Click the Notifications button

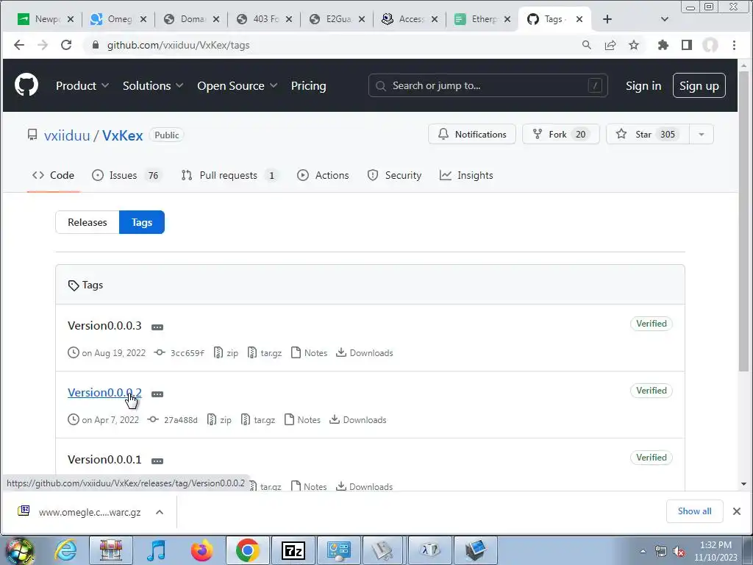pos(472,135)
